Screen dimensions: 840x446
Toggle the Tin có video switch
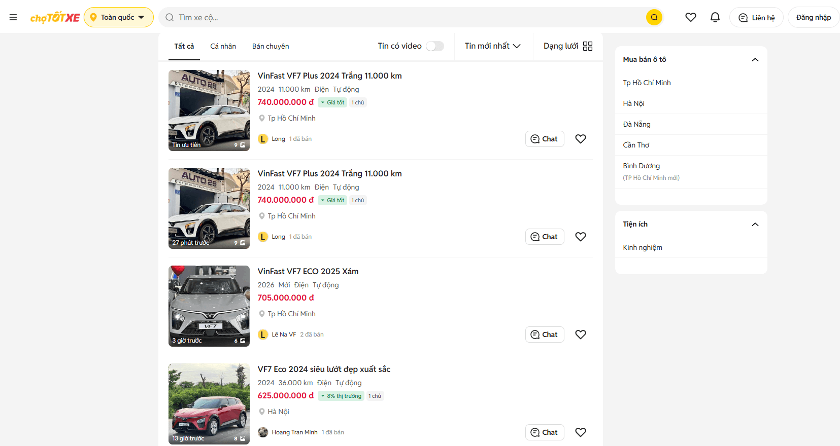435,46
